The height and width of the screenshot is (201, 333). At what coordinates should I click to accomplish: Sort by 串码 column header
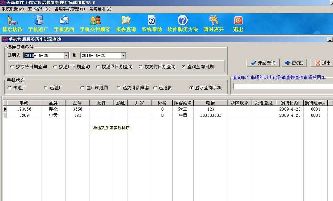[24, 103]
